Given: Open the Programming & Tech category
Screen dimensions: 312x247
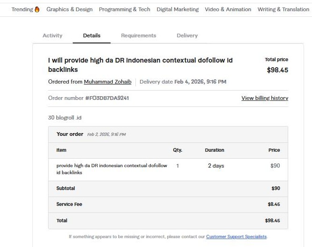Looking at the screenshot, I should 125,9.
